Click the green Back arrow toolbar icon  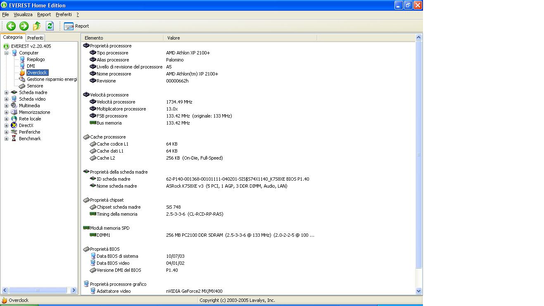[x=11, y=26]
